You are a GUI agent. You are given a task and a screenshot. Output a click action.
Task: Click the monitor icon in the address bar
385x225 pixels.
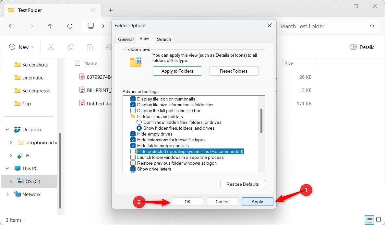point(91,26)
